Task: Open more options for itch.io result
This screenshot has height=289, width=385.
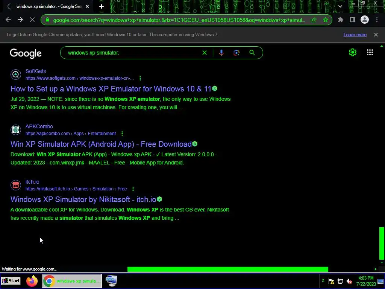Action: click(x=133, y=189)
